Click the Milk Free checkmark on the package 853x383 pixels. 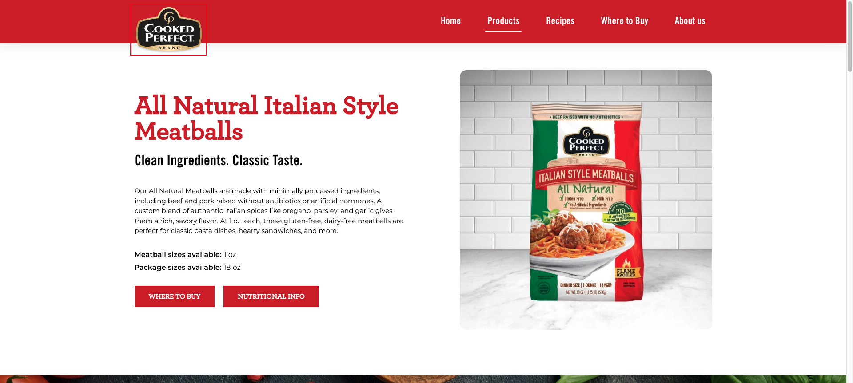pyautogui.click(x=602, y=198)
